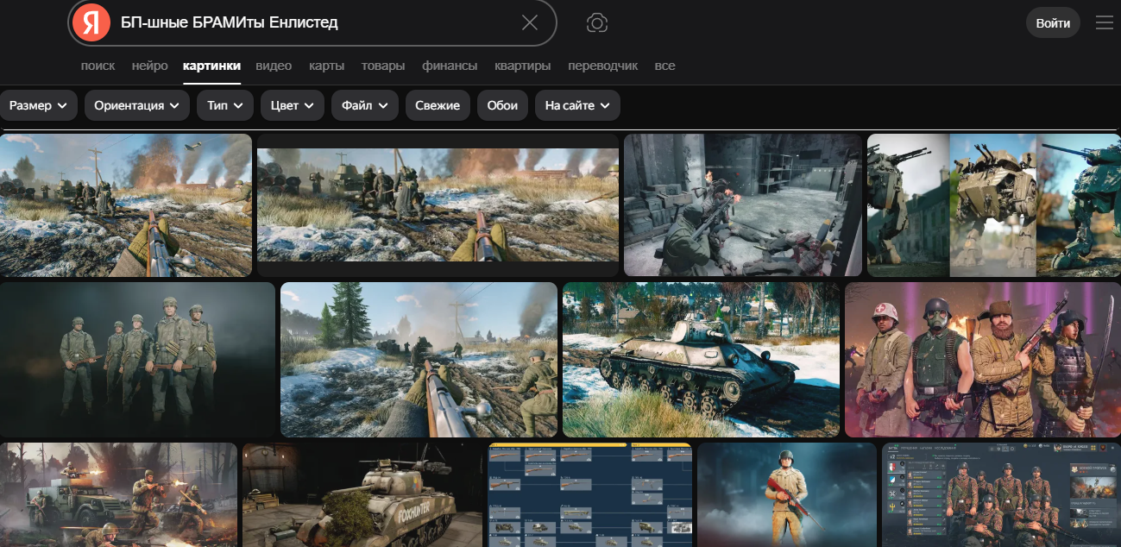
Task: Toggle the Свежие filter
Action: click(x=438, y=105)
